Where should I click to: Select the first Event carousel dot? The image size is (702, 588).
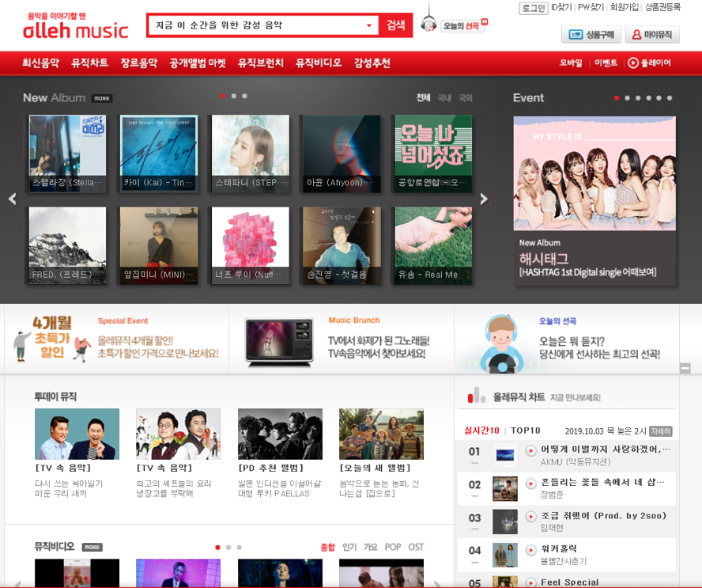(617, 97)
